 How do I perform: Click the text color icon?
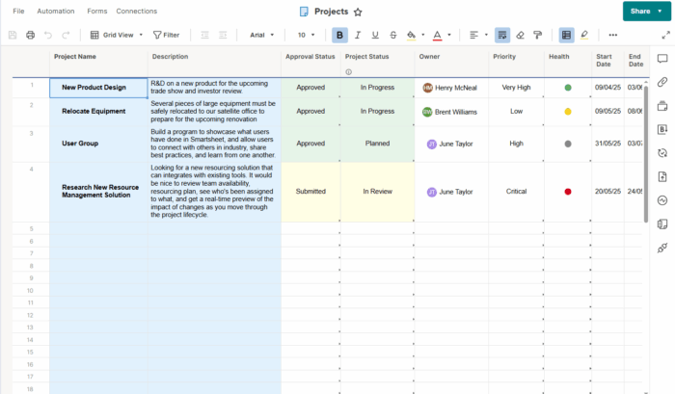438,36
